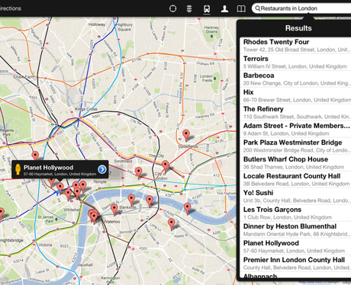351x285 pixels.
Task: Open the Terroirs result
Action: (295, 62)
